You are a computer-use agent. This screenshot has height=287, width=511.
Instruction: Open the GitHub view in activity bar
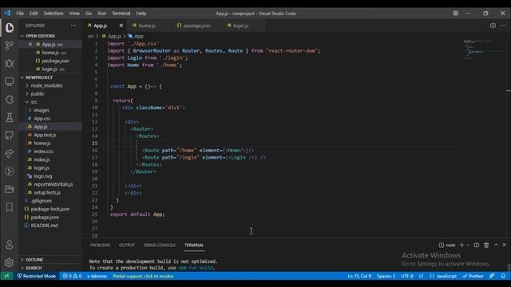pos(9,136)
